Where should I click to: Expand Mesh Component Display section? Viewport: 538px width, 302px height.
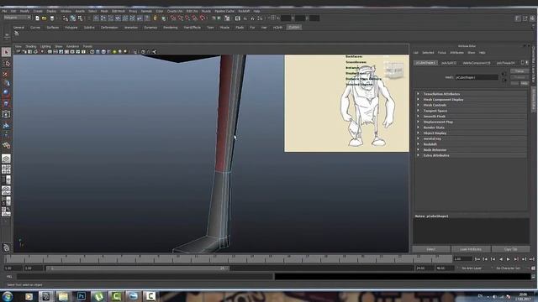coord(471,100)
